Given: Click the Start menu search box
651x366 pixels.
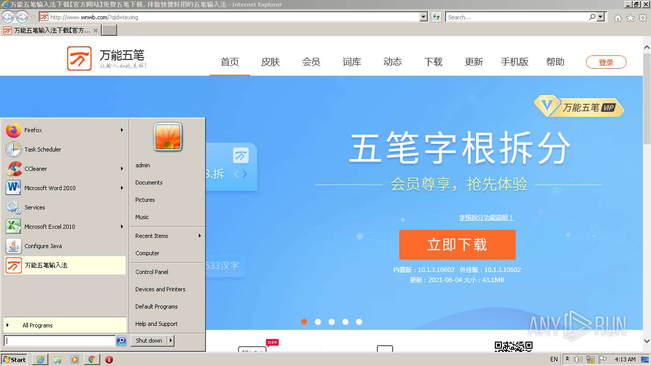Looking at the screenshot, I should pyautogui.click(x=60, y=341).
